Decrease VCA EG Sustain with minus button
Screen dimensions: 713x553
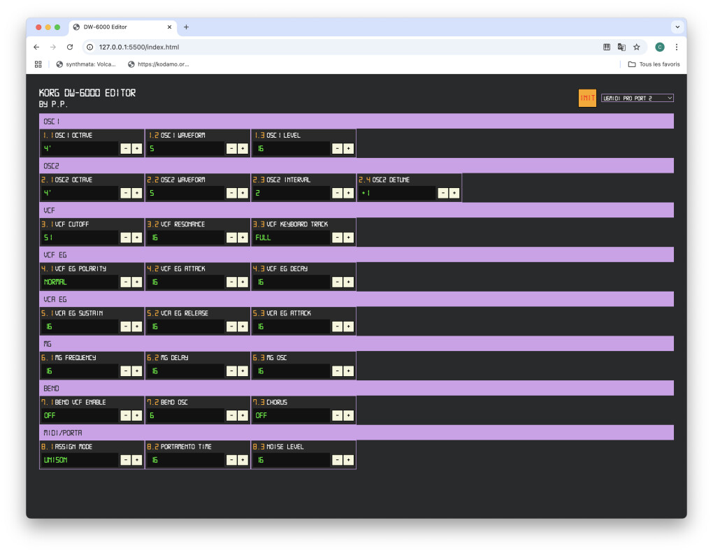(126, 326)
